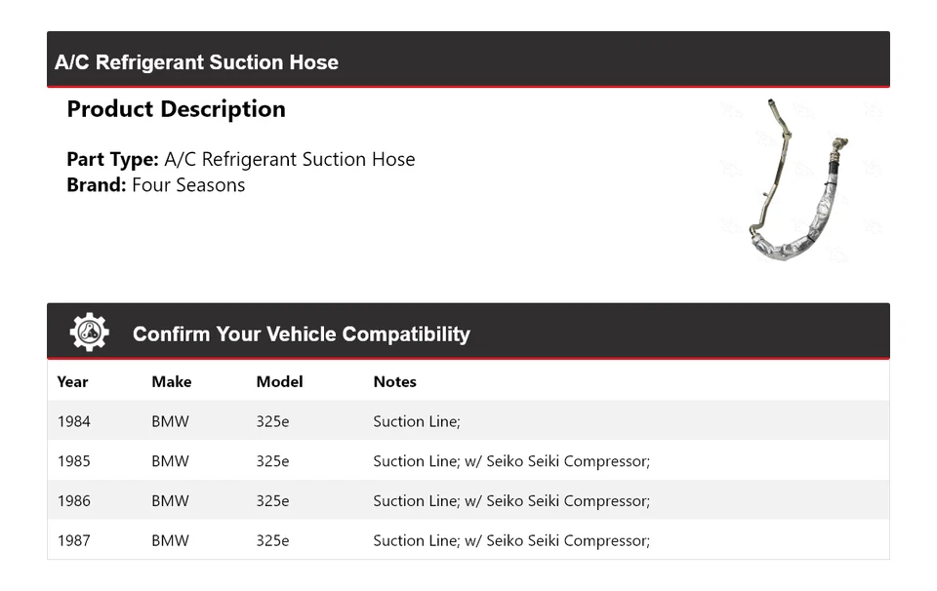Click the Model column header
This screenshot has height=591, width=937.
279,381
